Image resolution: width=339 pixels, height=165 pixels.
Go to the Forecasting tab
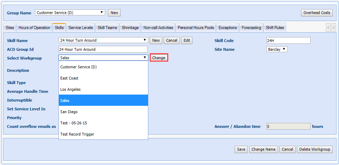251,28
